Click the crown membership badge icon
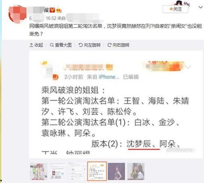The height and width of the screenshot is (183, 204). [x=58, y=10]
